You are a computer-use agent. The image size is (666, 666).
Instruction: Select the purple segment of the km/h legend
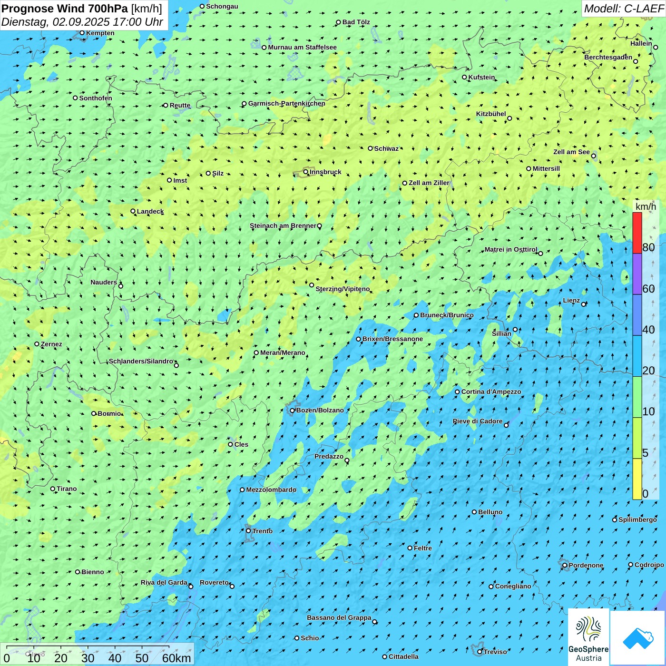click(637, 274)
